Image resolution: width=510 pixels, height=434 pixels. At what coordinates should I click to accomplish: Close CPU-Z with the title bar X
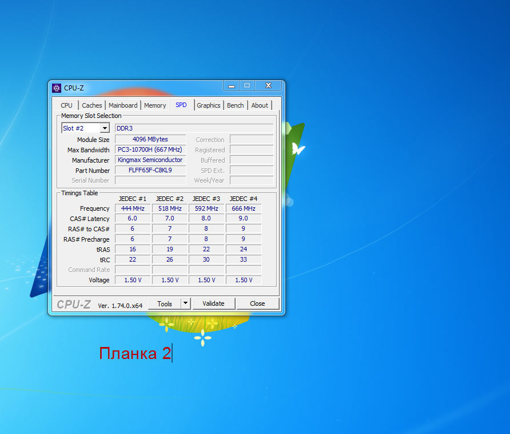[268, 86]
